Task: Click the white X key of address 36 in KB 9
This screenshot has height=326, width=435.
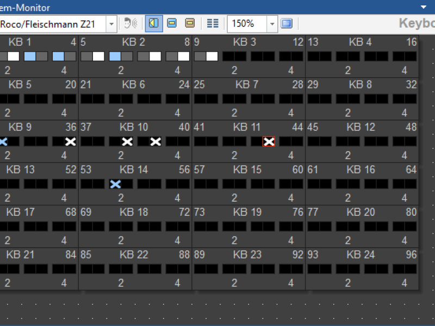Action: click(70, 141)
